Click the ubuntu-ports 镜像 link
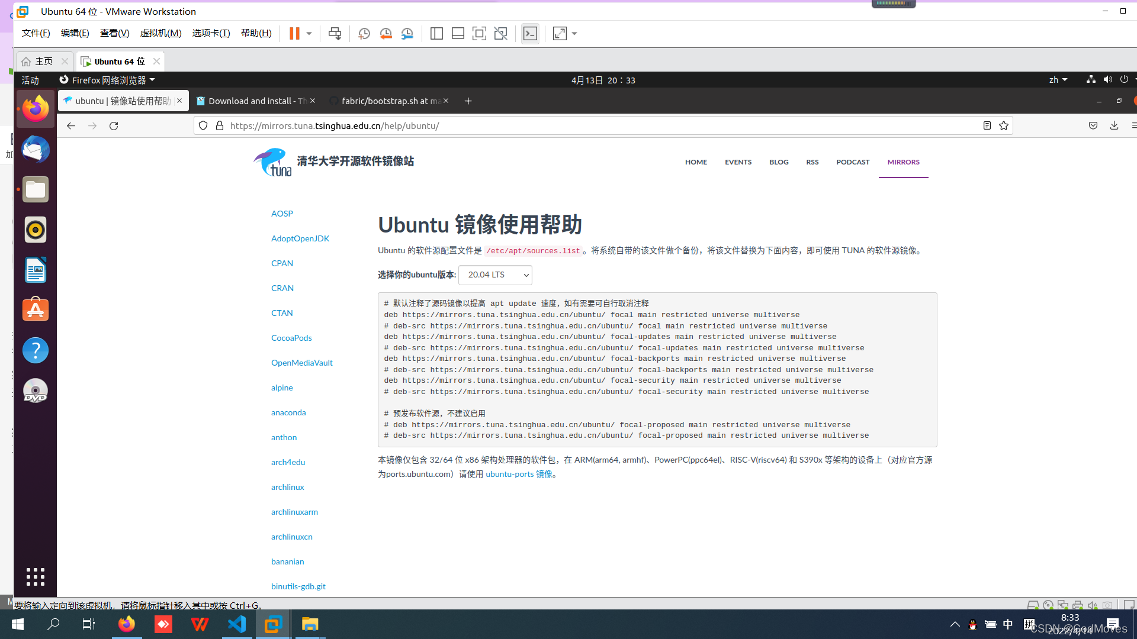Image resolution: width=1137 pixels, height=639 pixels. [519, 474]
